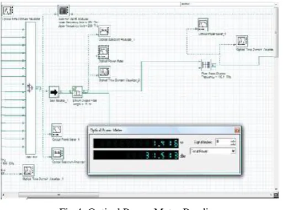Click the watt power reading display
Image resolution: width=283 pixels, height=210 pixels.
pos(136,143)
